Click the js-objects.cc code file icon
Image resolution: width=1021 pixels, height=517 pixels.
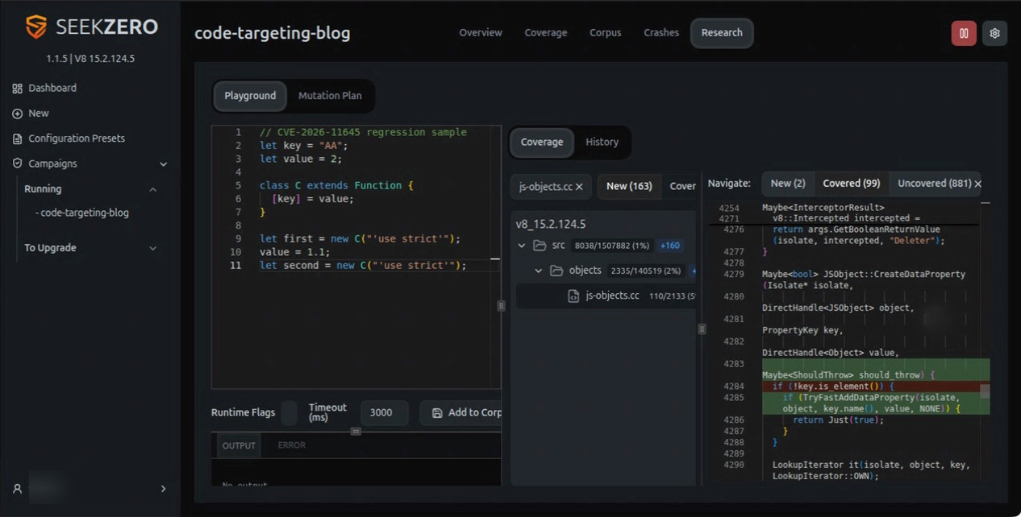(573, 296)
